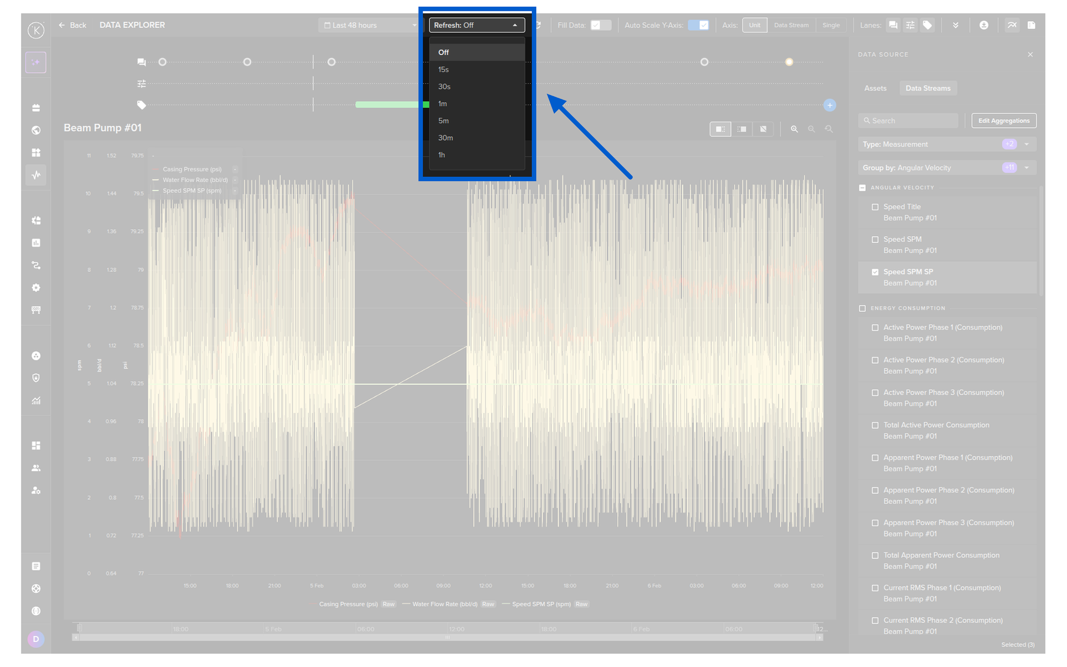Toggle Auto Scale Y-Axis switch

pos(698,25)
